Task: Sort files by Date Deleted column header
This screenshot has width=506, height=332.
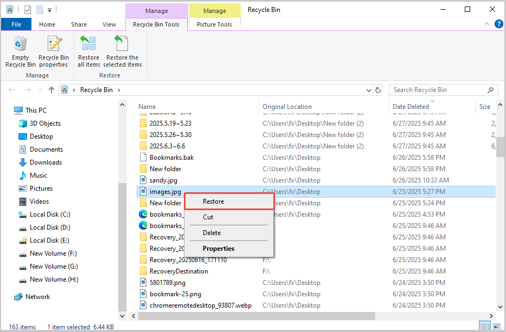Action: pyautogui.click(x=411, y=107)
